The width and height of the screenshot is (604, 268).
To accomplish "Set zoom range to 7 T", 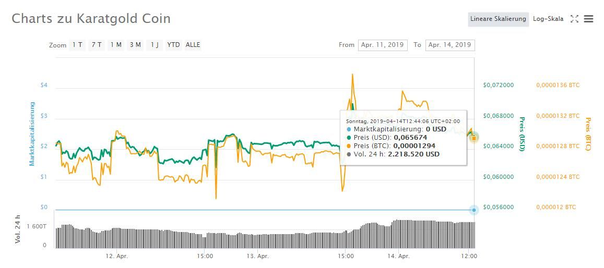I will tap(97, 45).
